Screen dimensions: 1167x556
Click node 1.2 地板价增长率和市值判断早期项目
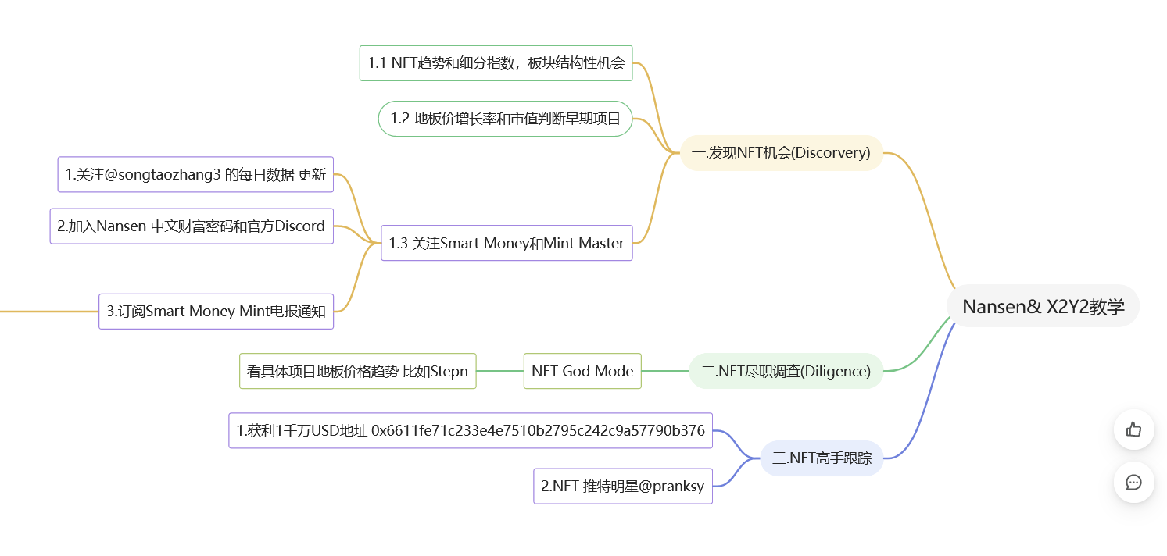click(x=506, y=119)
